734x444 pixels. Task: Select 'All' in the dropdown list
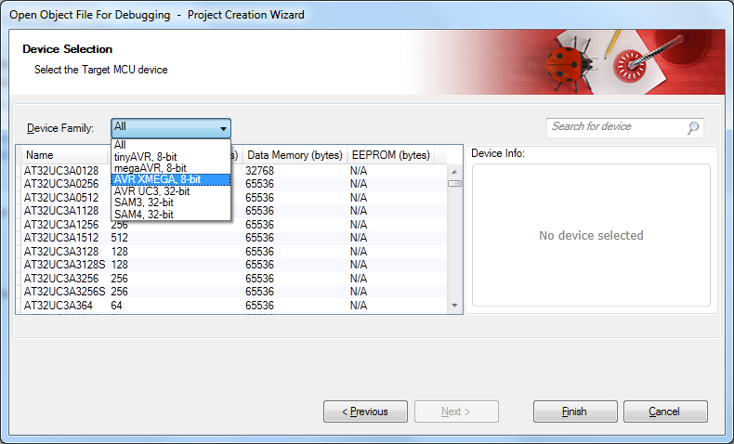(121, 145)
